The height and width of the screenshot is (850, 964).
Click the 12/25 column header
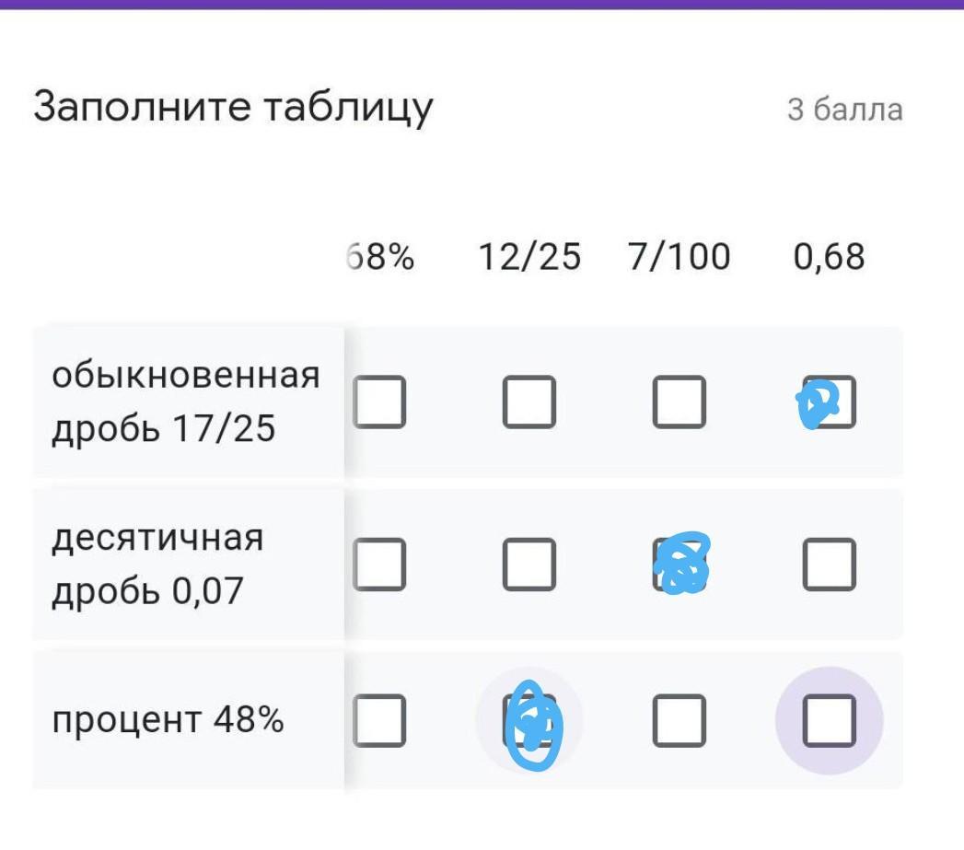pos(529,257)
